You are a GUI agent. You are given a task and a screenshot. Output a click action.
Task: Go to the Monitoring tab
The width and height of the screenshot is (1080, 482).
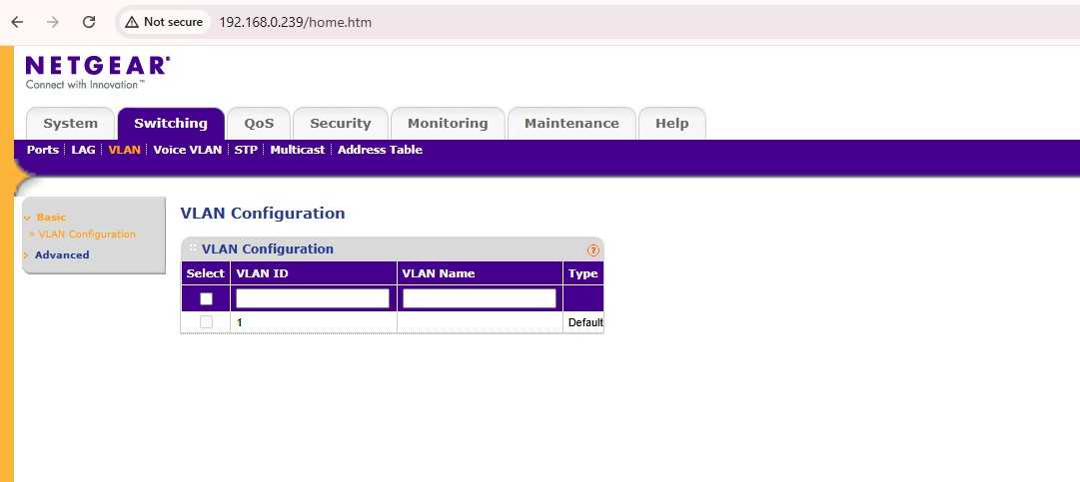click(x=448, y=124)
